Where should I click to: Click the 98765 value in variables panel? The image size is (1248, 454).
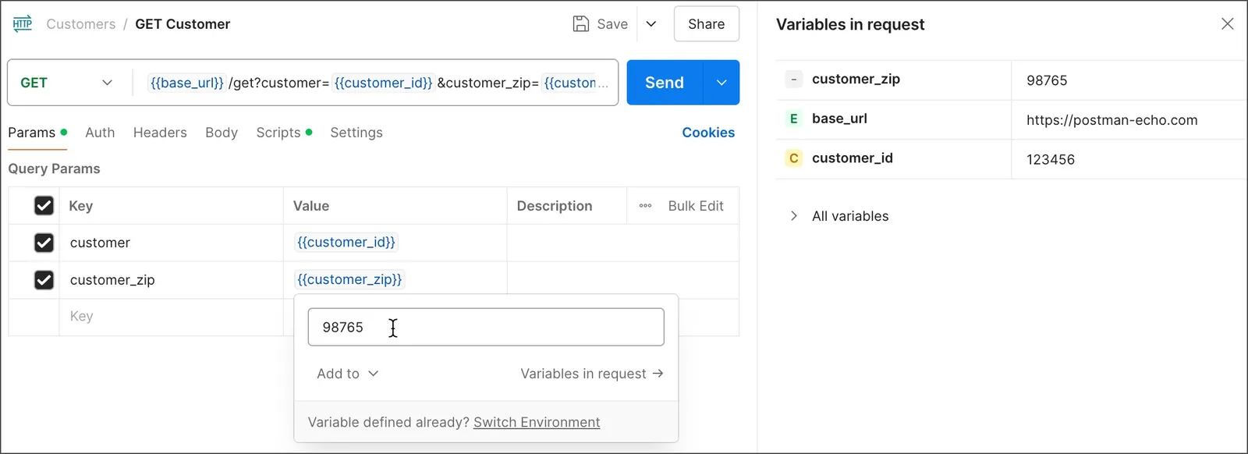[1047, 80]
